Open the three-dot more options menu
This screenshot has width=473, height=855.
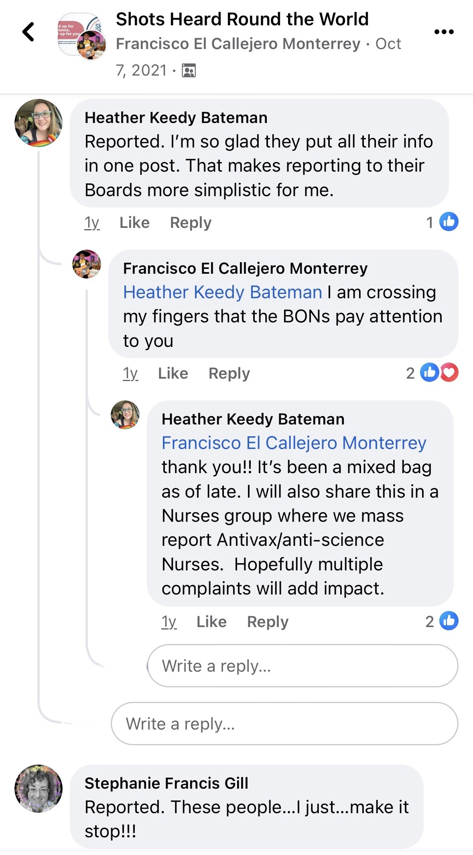[444, 32]
